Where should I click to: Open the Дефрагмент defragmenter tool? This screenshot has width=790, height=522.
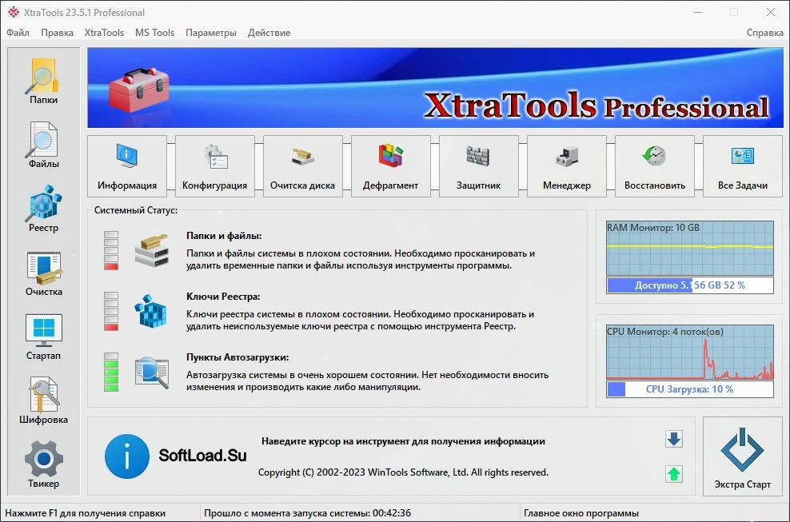[x=390, y=165]
